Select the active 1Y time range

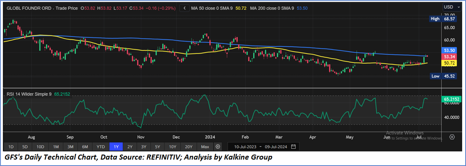[x=116, y=147]
